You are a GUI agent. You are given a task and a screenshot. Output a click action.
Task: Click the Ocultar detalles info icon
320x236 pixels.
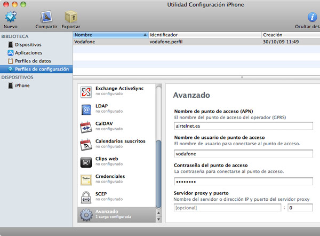pos(312,17)
